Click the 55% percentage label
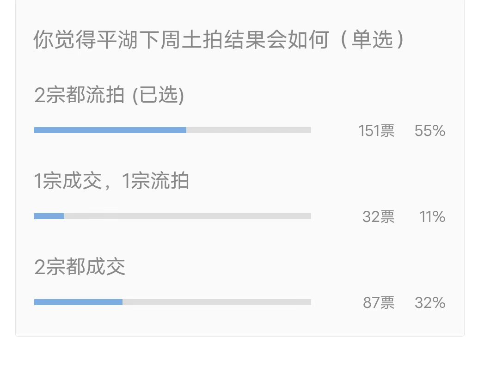 click(430, 131)
